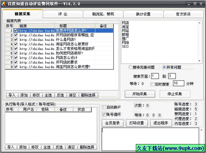Screen dimensions: 206x153
Task: Select the row titled 如何把网店做好?
Action: click(x=59, y=53)
